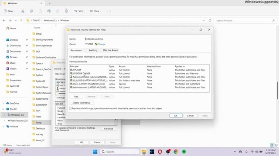Expand the address bar history dropdown

(204, 20)
